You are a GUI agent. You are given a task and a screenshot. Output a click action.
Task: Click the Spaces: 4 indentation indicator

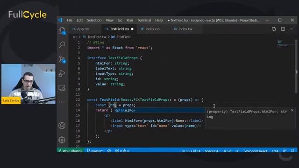(x=211, y=151)
